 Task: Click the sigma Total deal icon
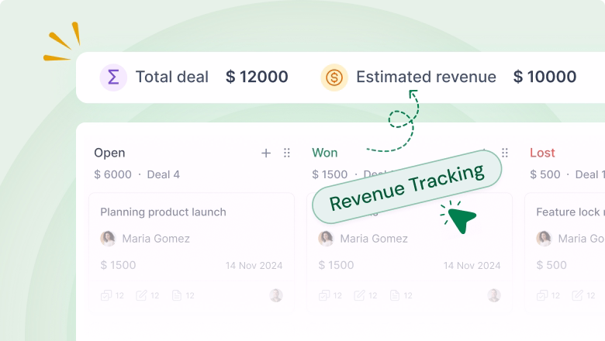coord(113,77)
